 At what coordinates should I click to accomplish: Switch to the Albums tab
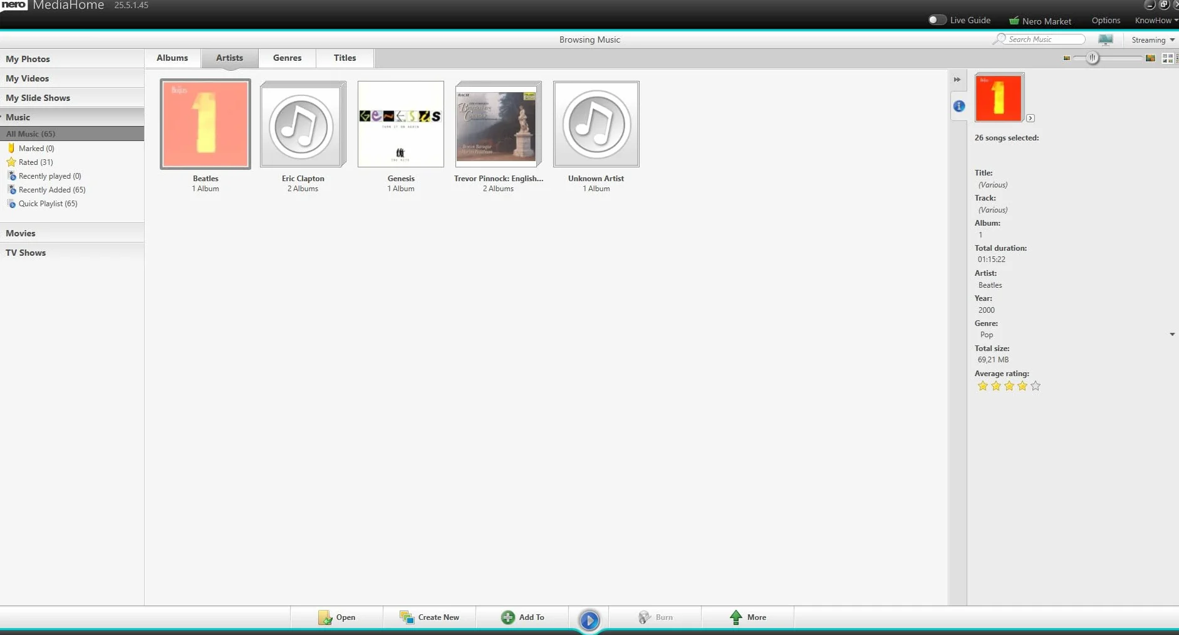coord(172,58)
